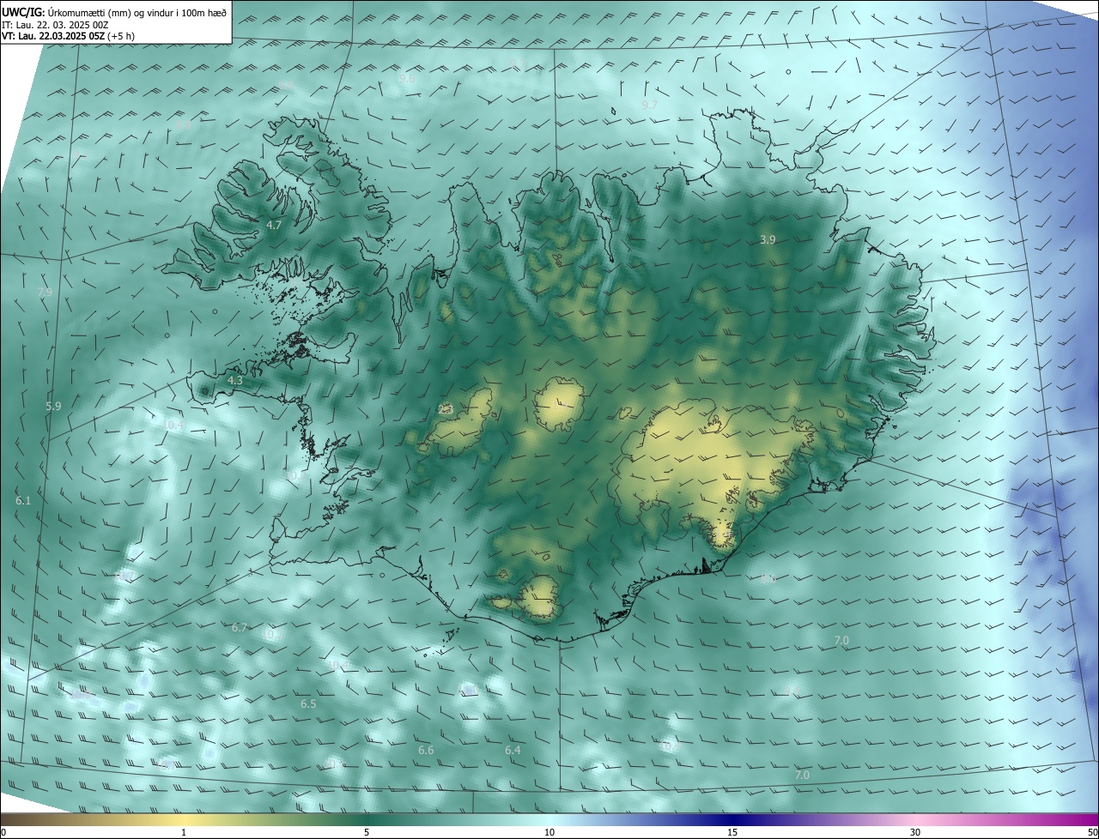Screen dimensions: 1099x839
Task: Click the 7.9 value off the west coast
Action: tap(46, 292)
